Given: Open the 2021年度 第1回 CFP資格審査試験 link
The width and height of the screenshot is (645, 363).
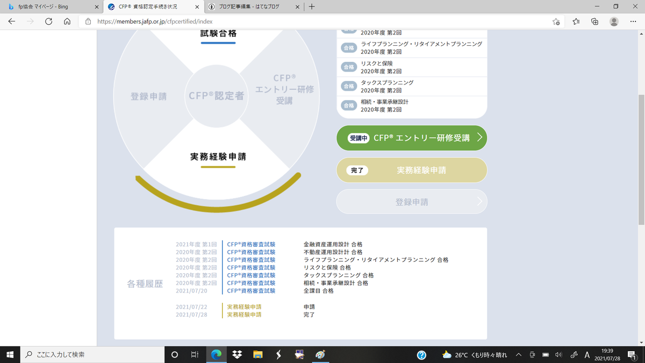Looking at the screenshot, I should pyautogui.click(x=250, y=244).
